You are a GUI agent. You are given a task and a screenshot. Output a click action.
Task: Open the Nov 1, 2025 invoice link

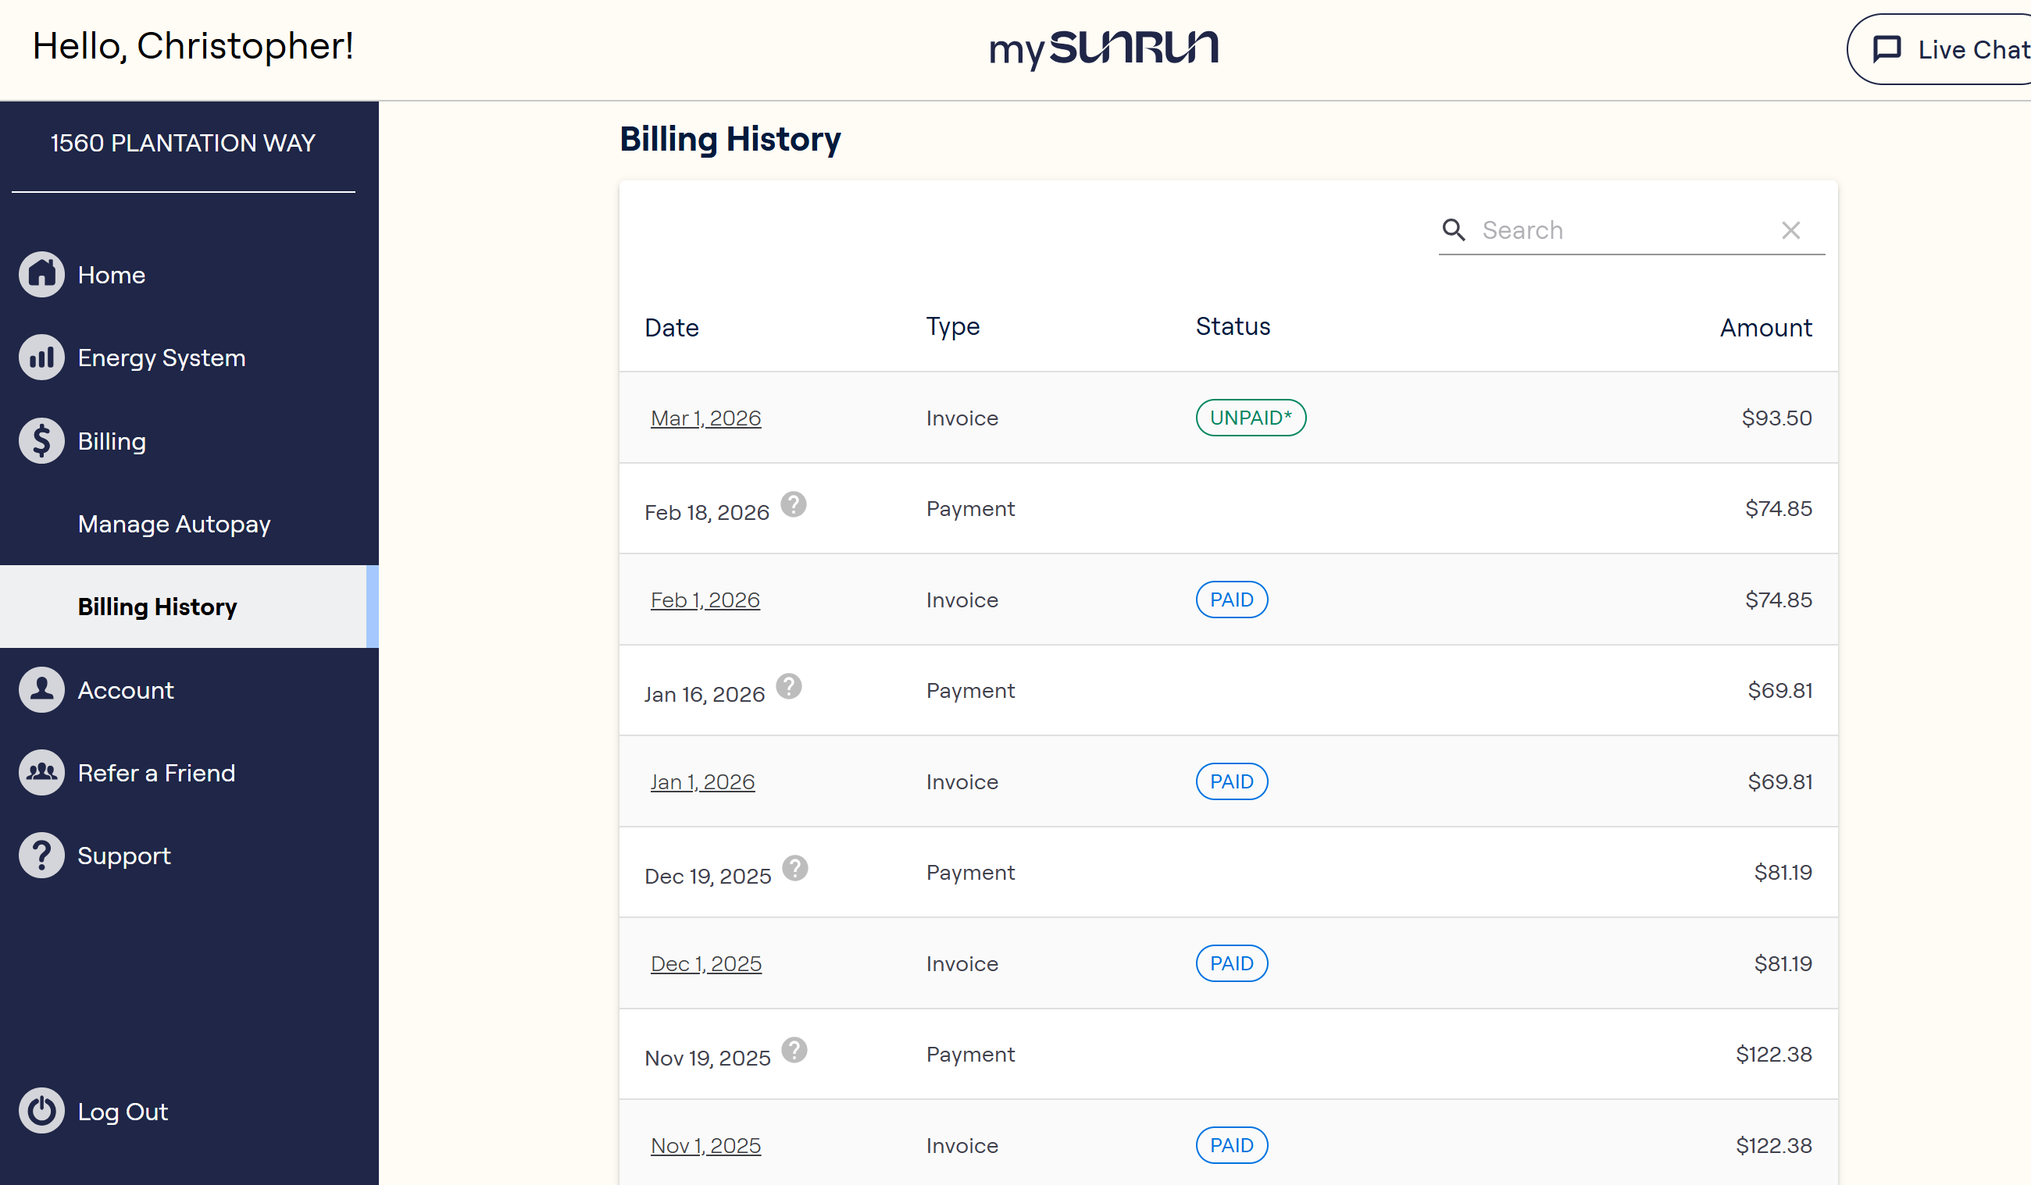pos(706,1146)
